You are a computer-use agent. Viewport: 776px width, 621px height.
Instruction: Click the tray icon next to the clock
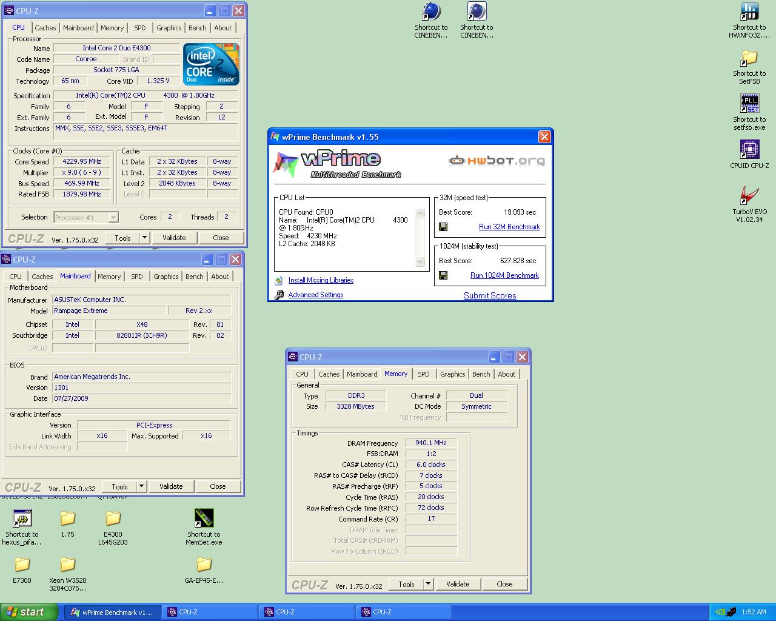pyautogui.click(x=732, y=612)
